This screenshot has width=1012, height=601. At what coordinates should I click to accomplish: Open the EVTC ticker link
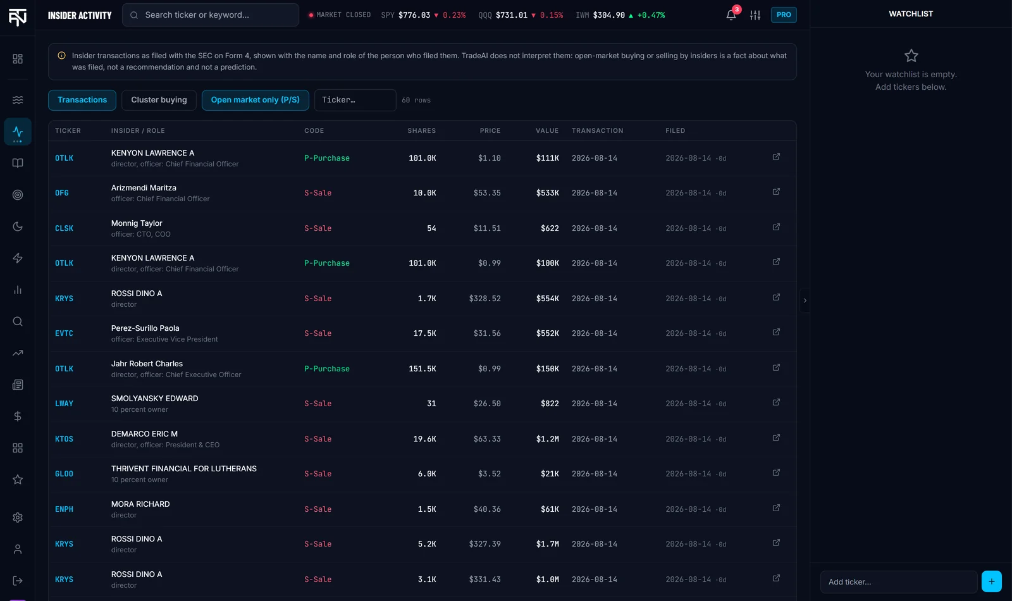pos(64,333)
